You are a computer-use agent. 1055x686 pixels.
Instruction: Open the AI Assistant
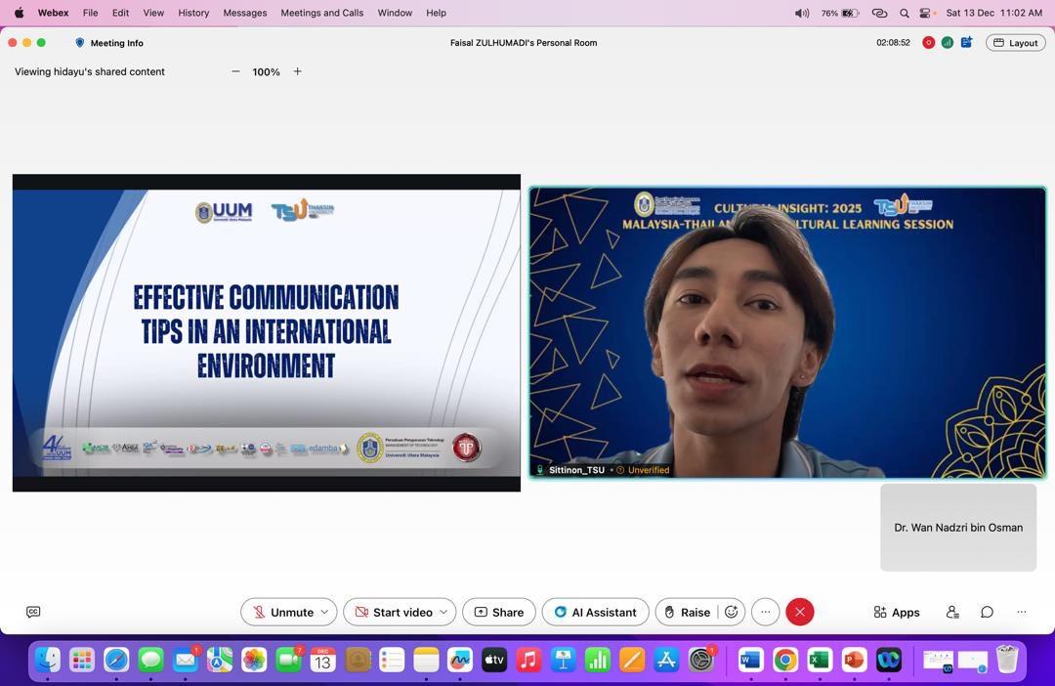point(595,612)
